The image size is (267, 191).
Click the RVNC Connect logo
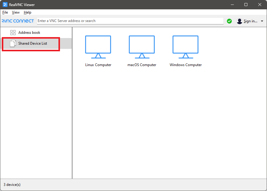[x=18, y=21]
